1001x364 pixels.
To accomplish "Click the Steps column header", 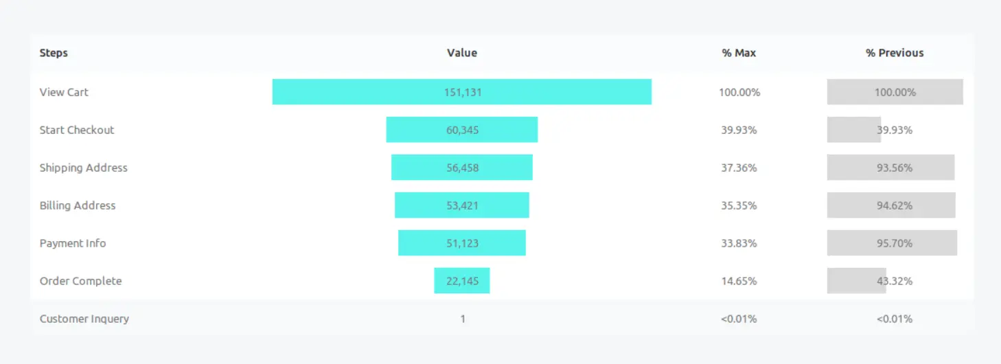I will [54, 53].
